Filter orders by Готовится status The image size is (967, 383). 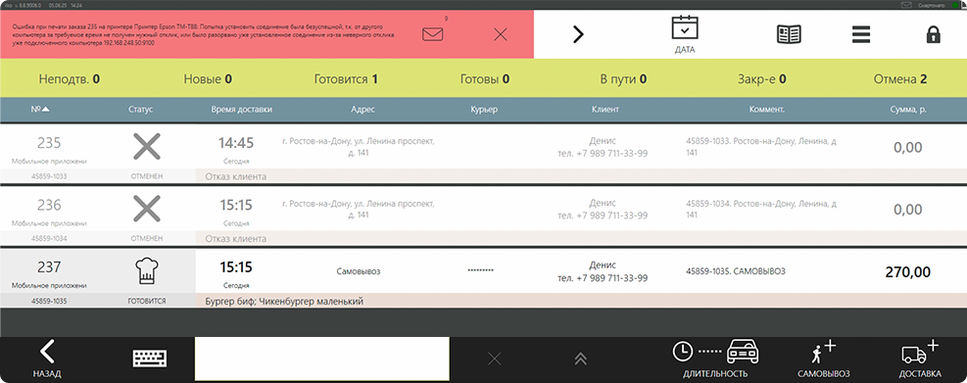pos(346,79)
